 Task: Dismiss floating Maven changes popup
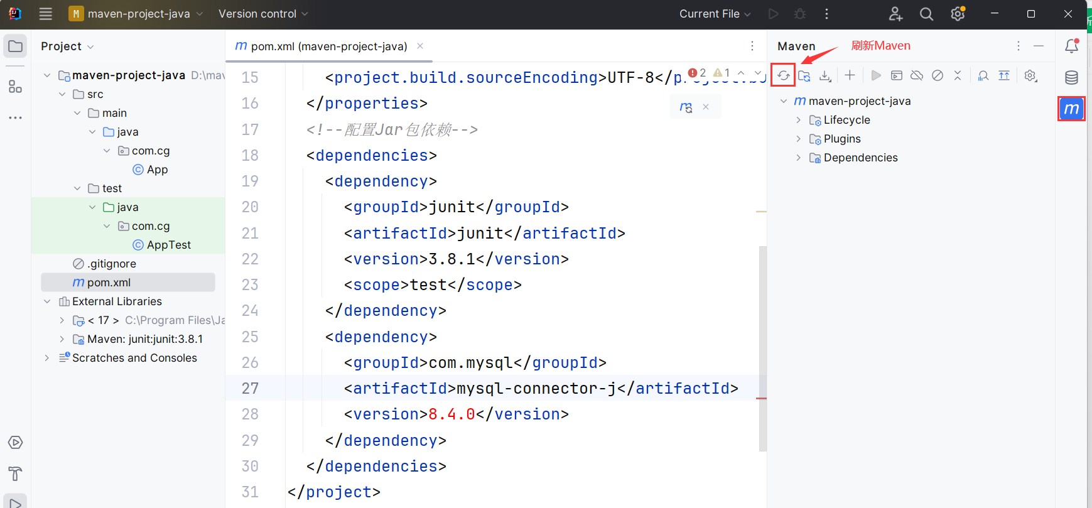(x=706, y=107)
